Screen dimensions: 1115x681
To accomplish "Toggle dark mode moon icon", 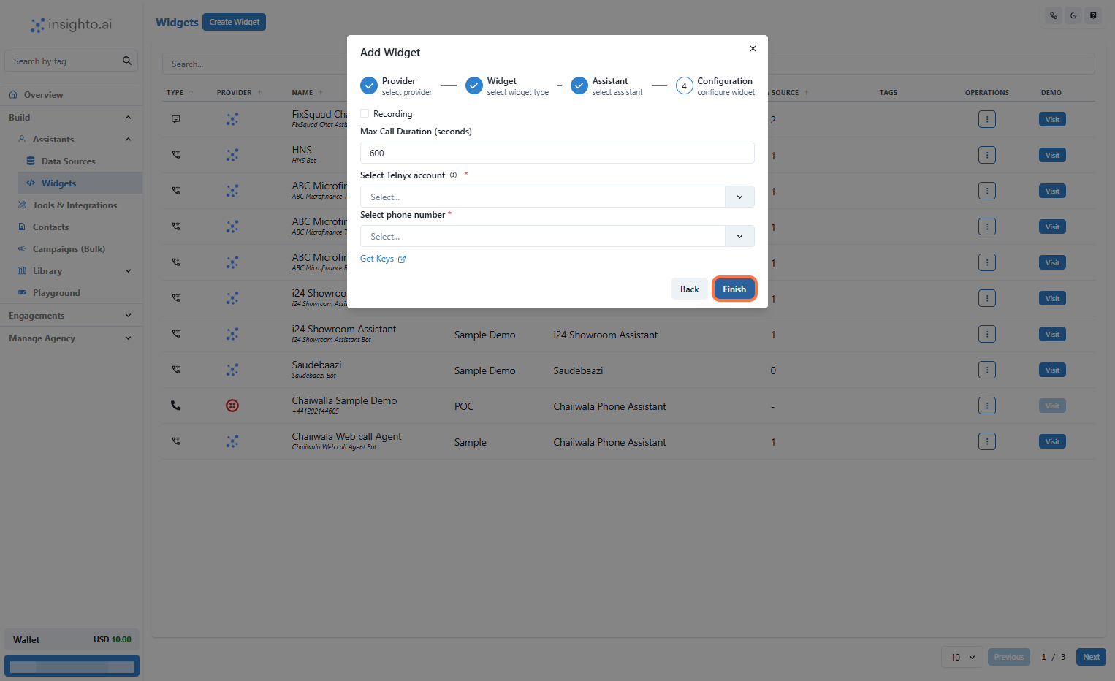I will click(x=1073, y=15).
